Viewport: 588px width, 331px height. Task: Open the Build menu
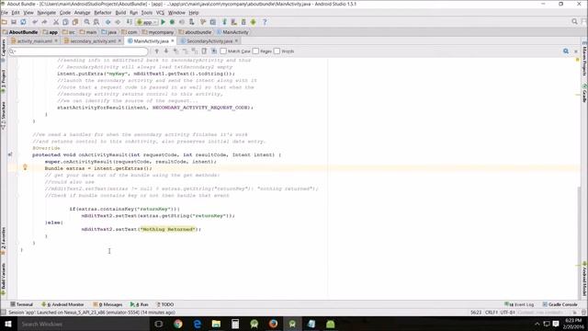click(120, 13)
